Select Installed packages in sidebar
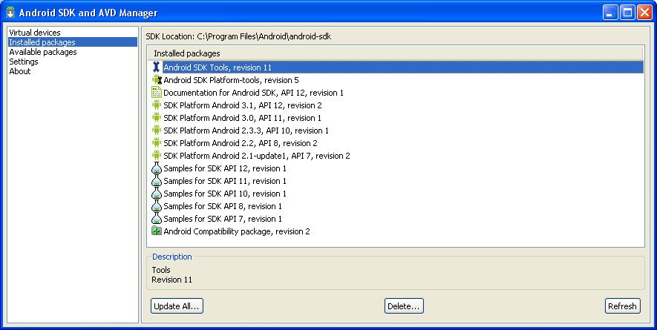The image size is (657, 330). 73,42
